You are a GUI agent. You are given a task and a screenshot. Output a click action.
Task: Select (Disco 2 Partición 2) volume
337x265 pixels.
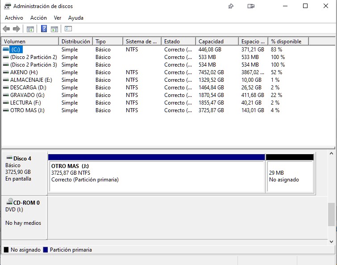coord(33,57)
